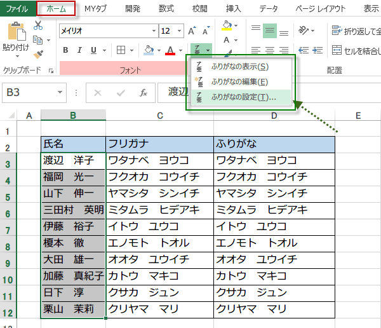
Task: Click the formula bar showing 渡辺
Action: tap(173, 92)
